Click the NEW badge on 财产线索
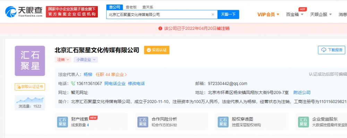347x138 pixels. (93, 118)
